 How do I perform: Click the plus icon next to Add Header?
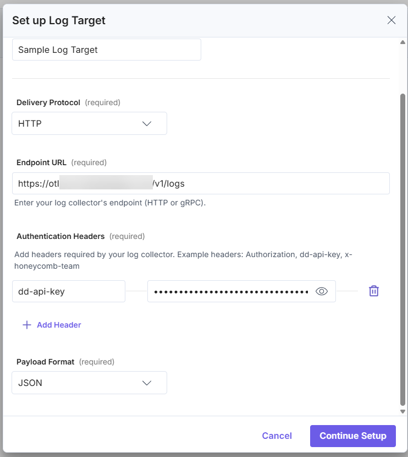click(x=26, y=325)
